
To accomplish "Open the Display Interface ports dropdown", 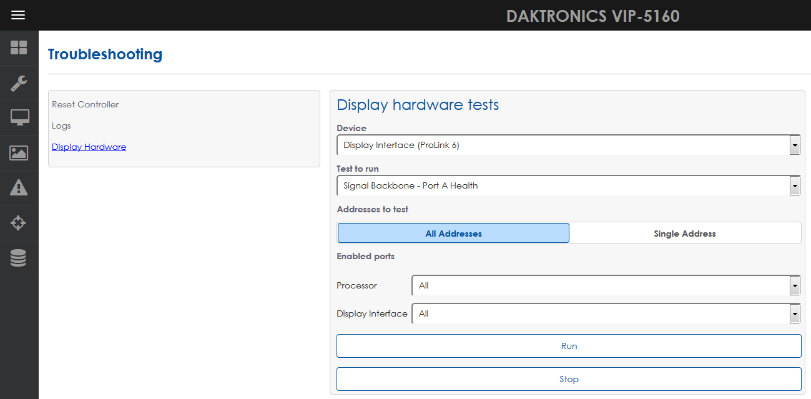I will tap(606, 313).
